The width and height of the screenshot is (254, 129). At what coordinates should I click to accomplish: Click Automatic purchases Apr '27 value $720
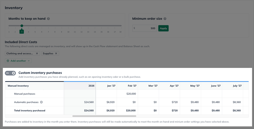point(175,102)
